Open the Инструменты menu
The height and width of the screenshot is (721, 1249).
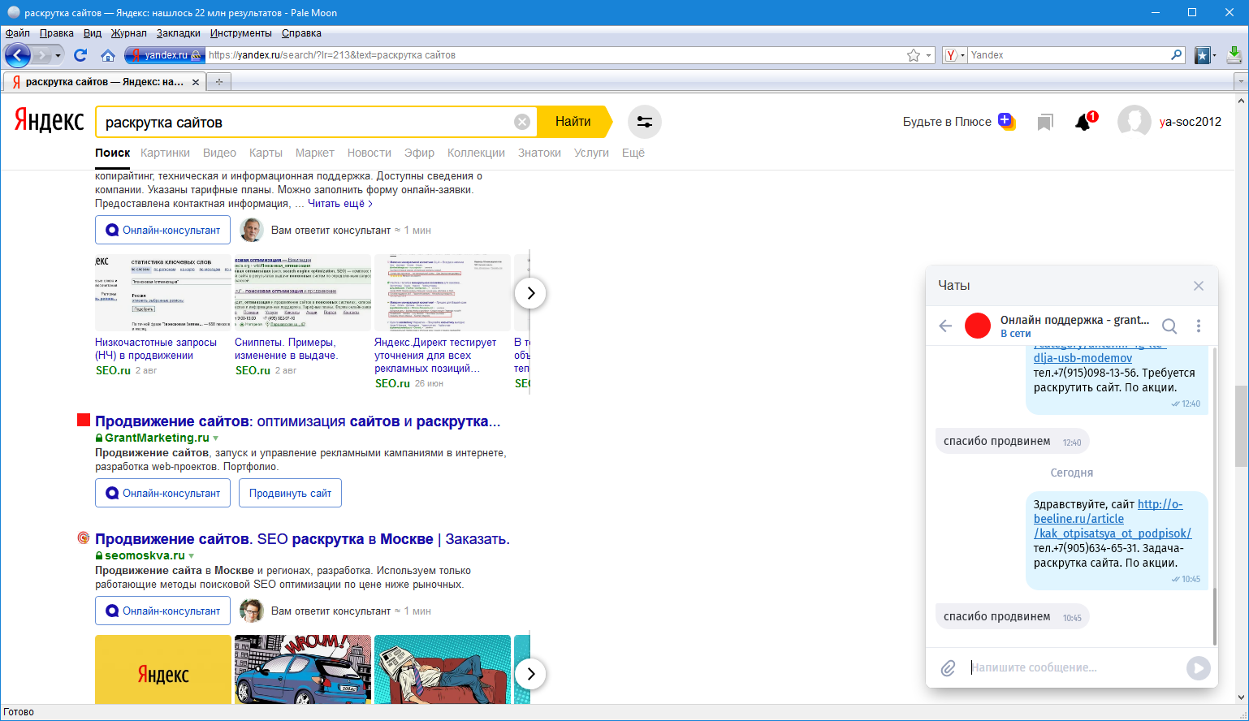coord(241,33)
